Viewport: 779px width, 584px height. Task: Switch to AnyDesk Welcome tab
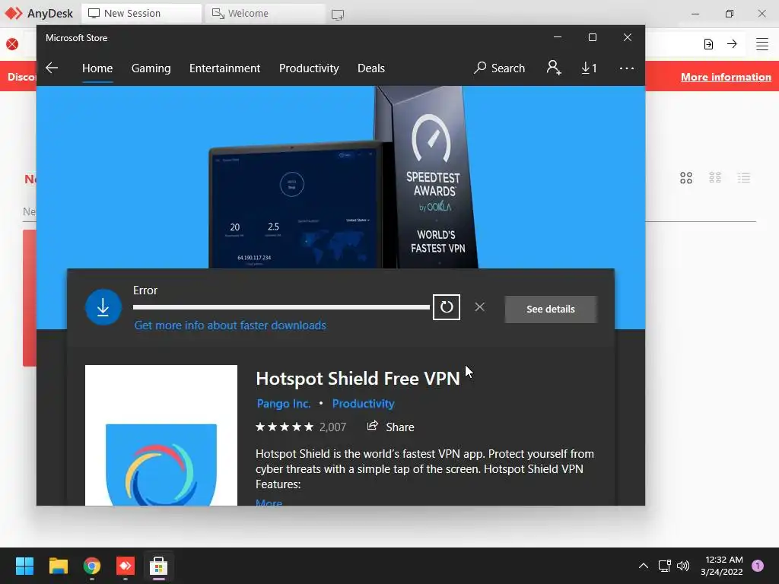265,14
